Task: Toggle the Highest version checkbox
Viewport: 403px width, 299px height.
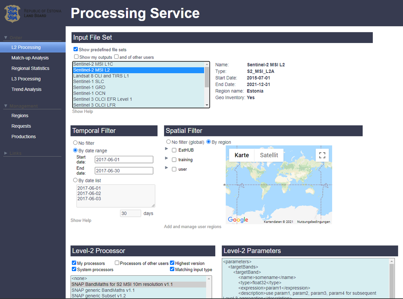Action: 172,263
